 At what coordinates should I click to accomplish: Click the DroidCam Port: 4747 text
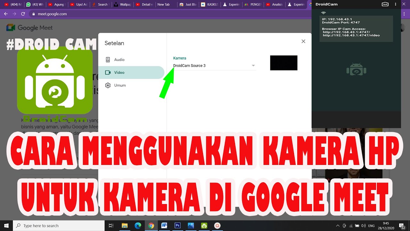coord(341,22)
